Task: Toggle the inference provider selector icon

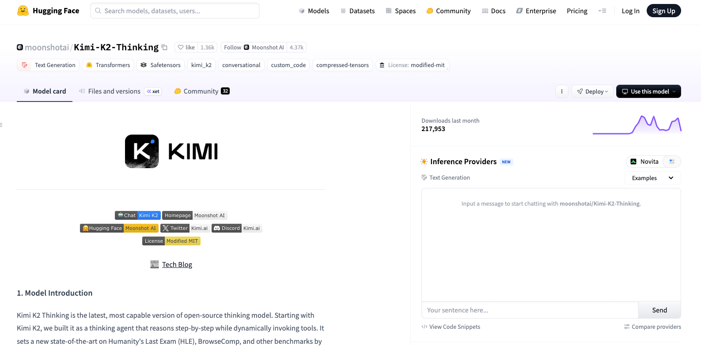Action: click(671, 162)
